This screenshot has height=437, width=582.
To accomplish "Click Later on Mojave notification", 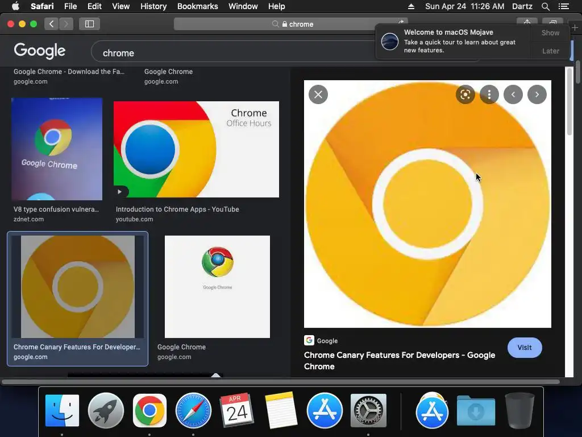I will click(550, 51).
